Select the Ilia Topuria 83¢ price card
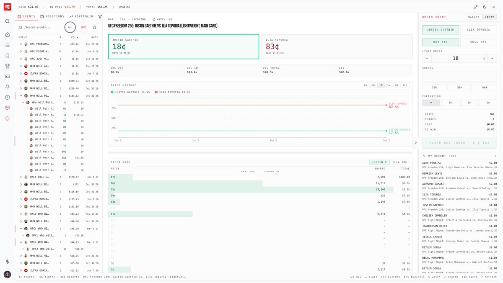 click(337, 47)
